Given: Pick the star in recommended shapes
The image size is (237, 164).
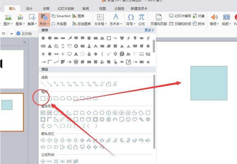Looking at the screenshot, I should (148, 62).
